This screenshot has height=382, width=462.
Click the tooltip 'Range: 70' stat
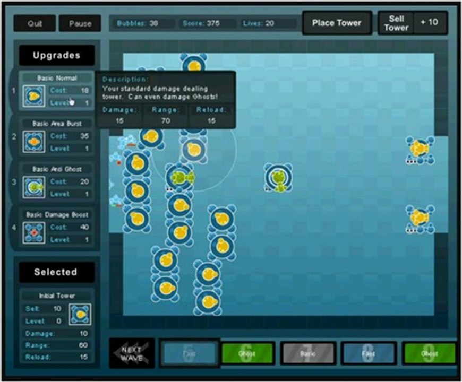pyautogui.click(x=165, y=115)
